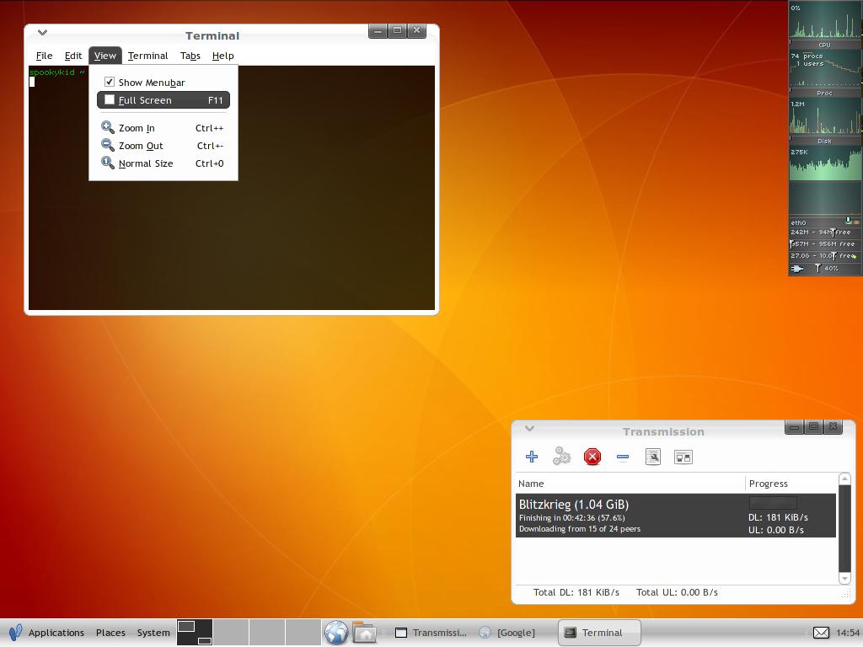Click the Transmission list vertical scrollbar

click(844, 528)
